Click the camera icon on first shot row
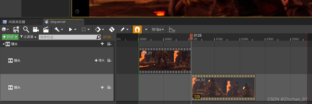 point(109,60)
